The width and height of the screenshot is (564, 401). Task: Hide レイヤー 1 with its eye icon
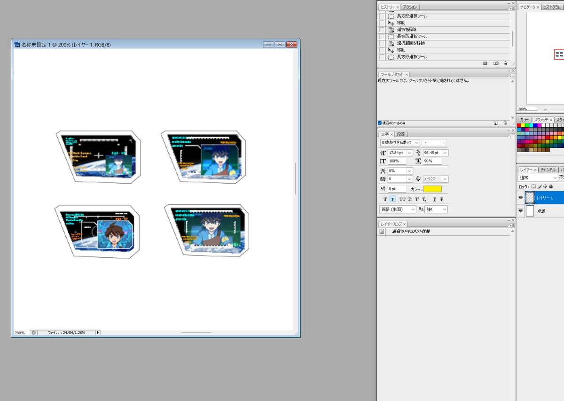coord(521,198)
